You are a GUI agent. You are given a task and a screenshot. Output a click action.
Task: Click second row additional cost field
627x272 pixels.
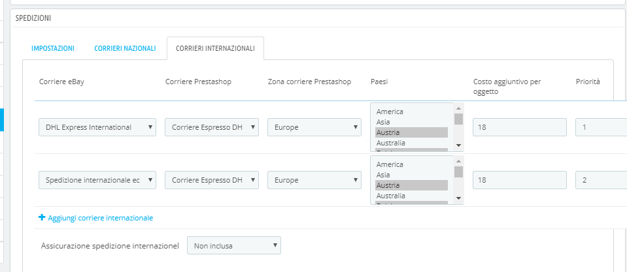pyautogui.click(x=520, y=180)
